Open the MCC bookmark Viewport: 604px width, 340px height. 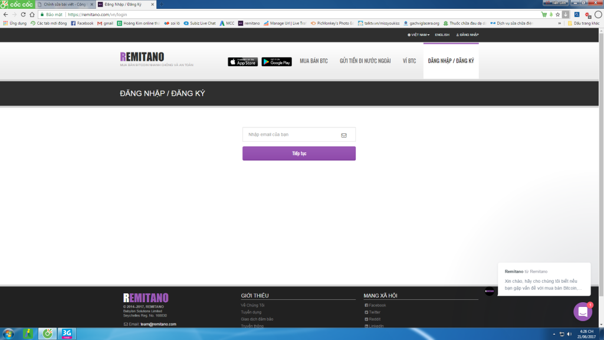[x=227, y=23]
